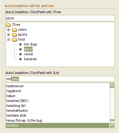Image resolution: width=119 pixels, height=133 pixels.
Task: Select bananas in the tree
Action: 30,59
